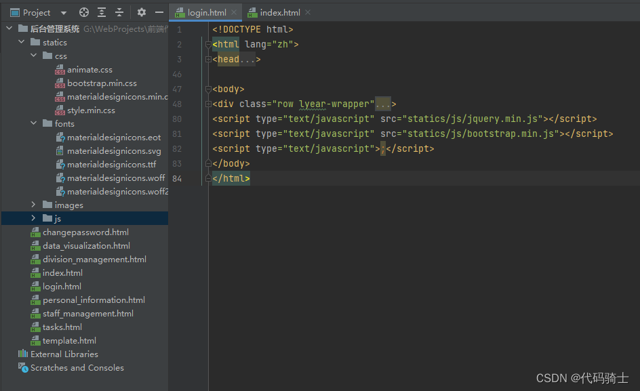Open the Project view dropdown arrow
The height and width of the screenshot is (391, 640).
tap(64, 13)
